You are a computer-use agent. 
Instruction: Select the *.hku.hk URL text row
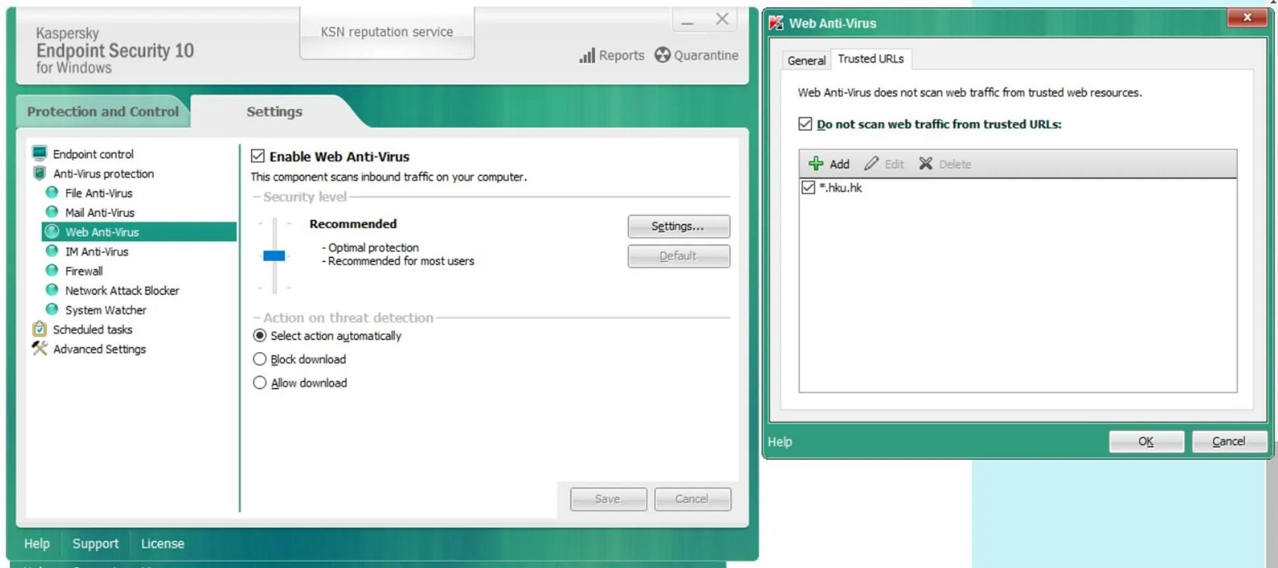point(841,188)
